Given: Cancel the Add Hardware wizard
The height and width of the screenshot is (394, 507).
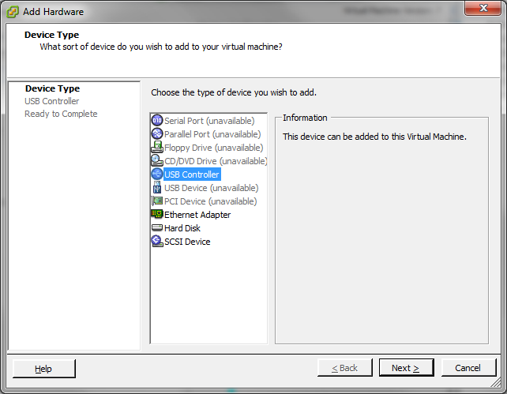Looking at the screenshot, I should [x=468, y=368].
